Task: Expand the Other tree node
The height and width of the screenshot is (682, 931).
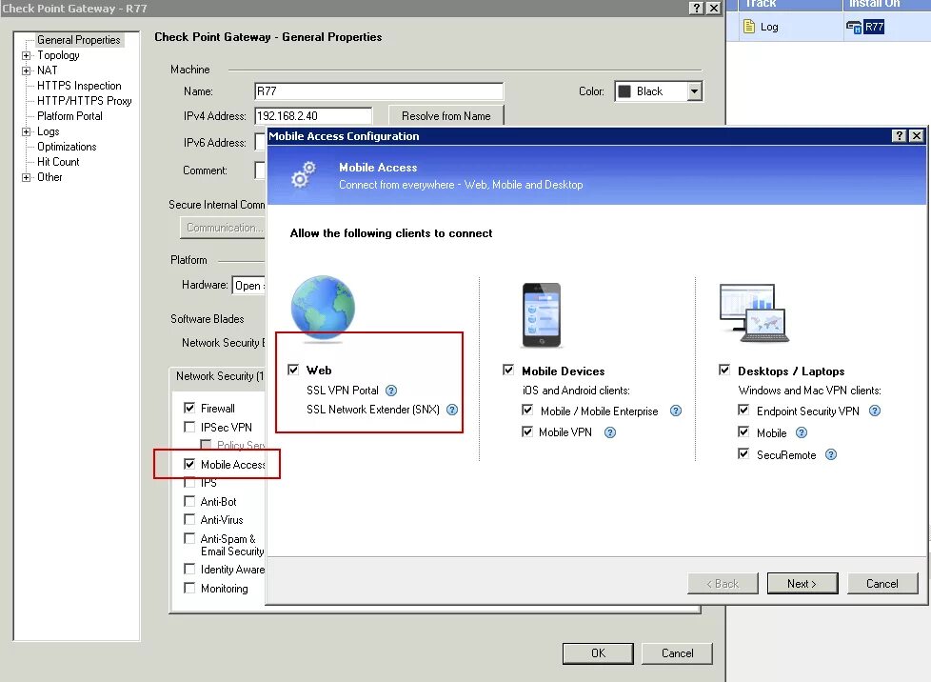Action: 26,177
